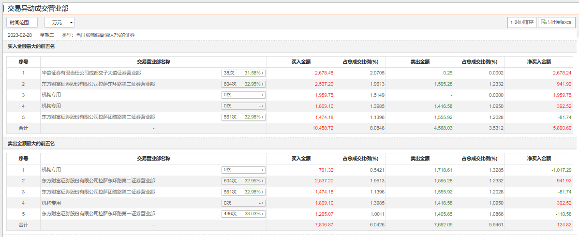
Task: Click 净买入金额 header in 买入 top-five table
Action: click(x=539, y=62)
